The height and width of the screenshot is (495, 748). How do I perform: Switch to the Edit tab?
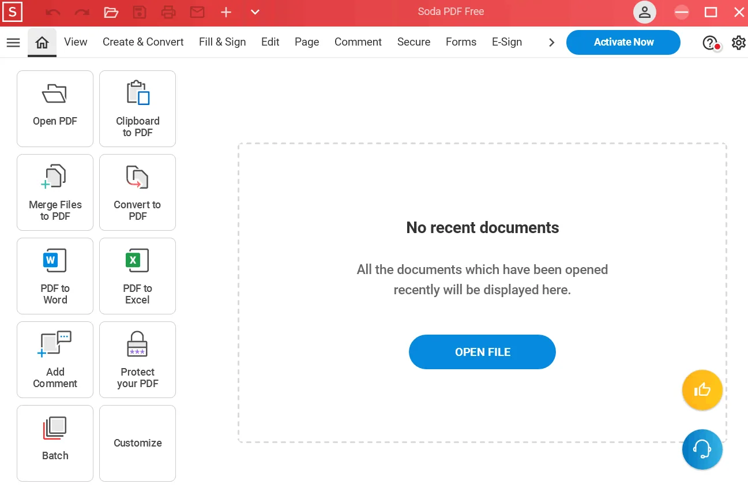click(270, 42)
